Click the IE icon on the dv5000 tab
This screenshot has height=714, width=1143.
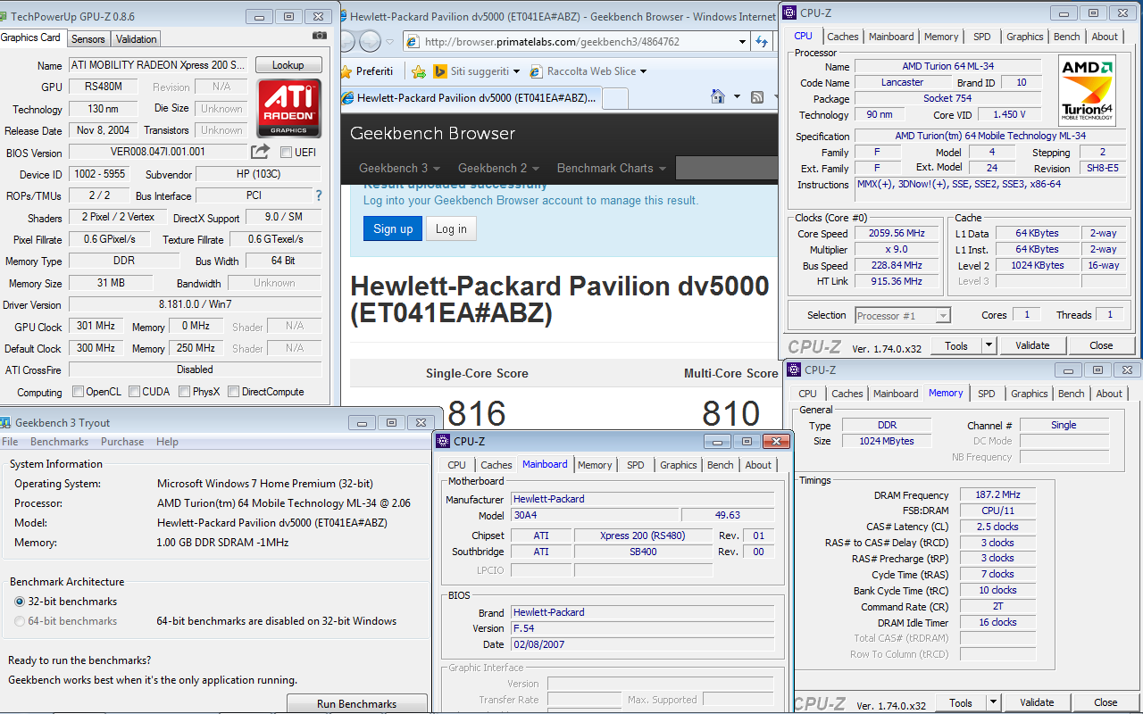[346, 98]
